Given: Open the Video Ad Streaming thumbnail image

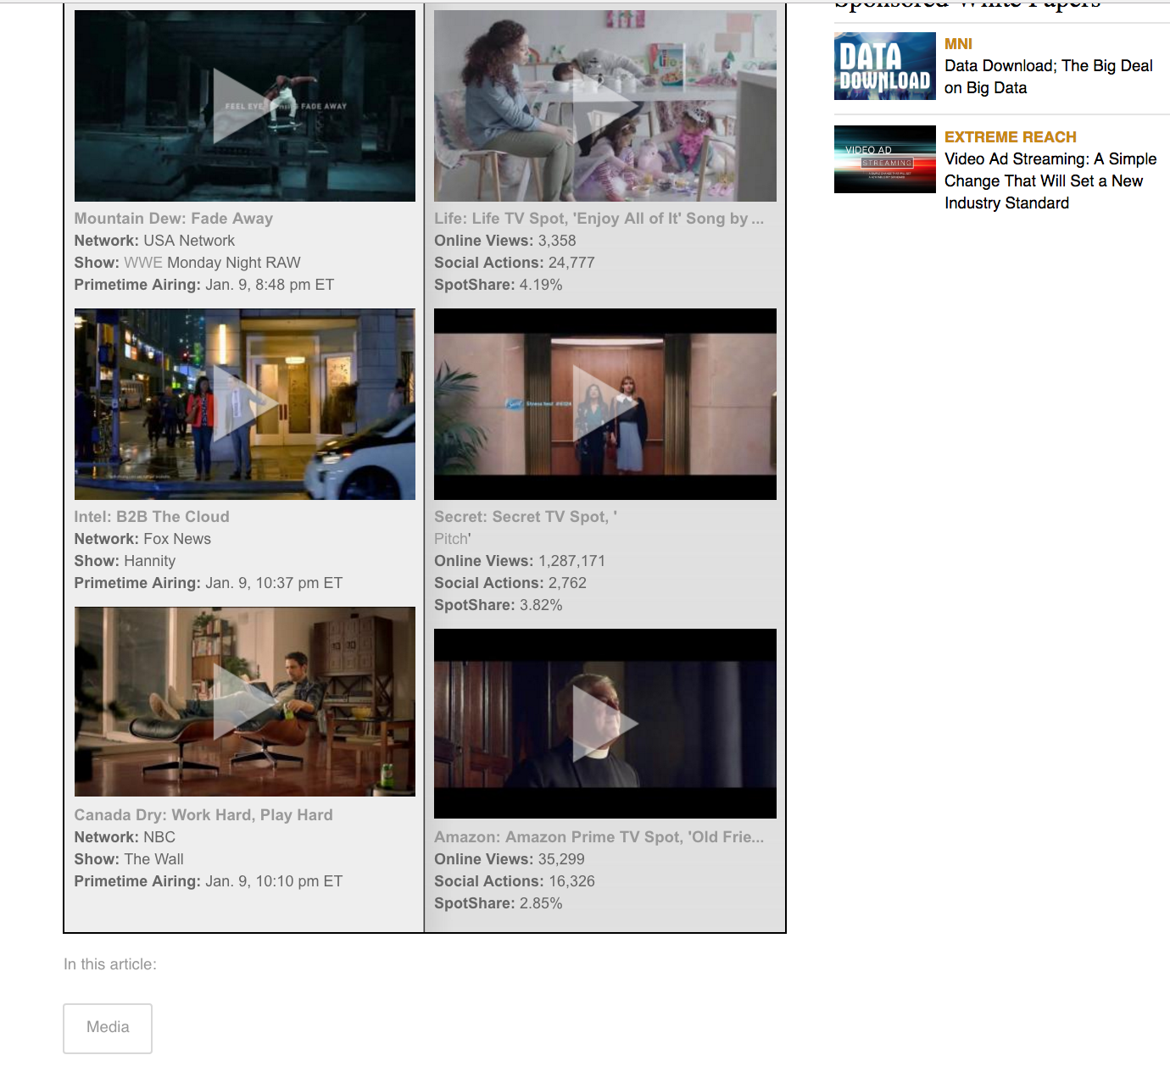Looking at the screenshot, I should [885, 159].
